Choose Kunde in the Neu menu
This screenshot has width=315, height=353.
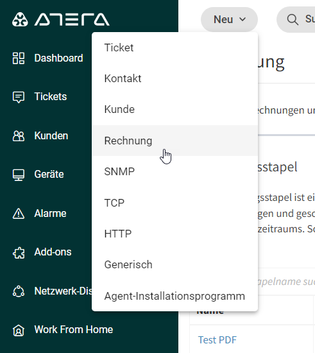point(175,109)
